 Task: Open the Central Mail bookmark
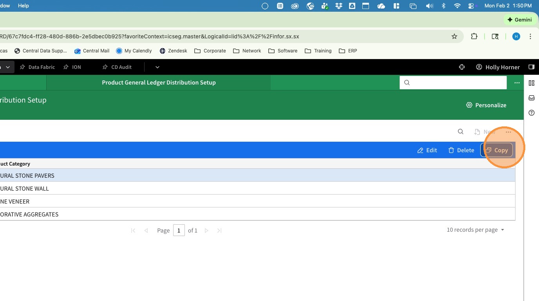coord(92,51)
